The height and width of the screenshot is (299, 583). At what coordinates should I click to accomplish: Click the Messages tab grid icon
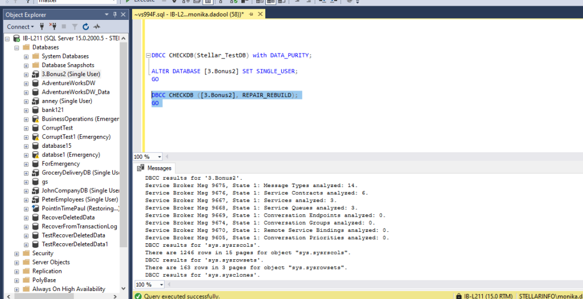point(141,168)
